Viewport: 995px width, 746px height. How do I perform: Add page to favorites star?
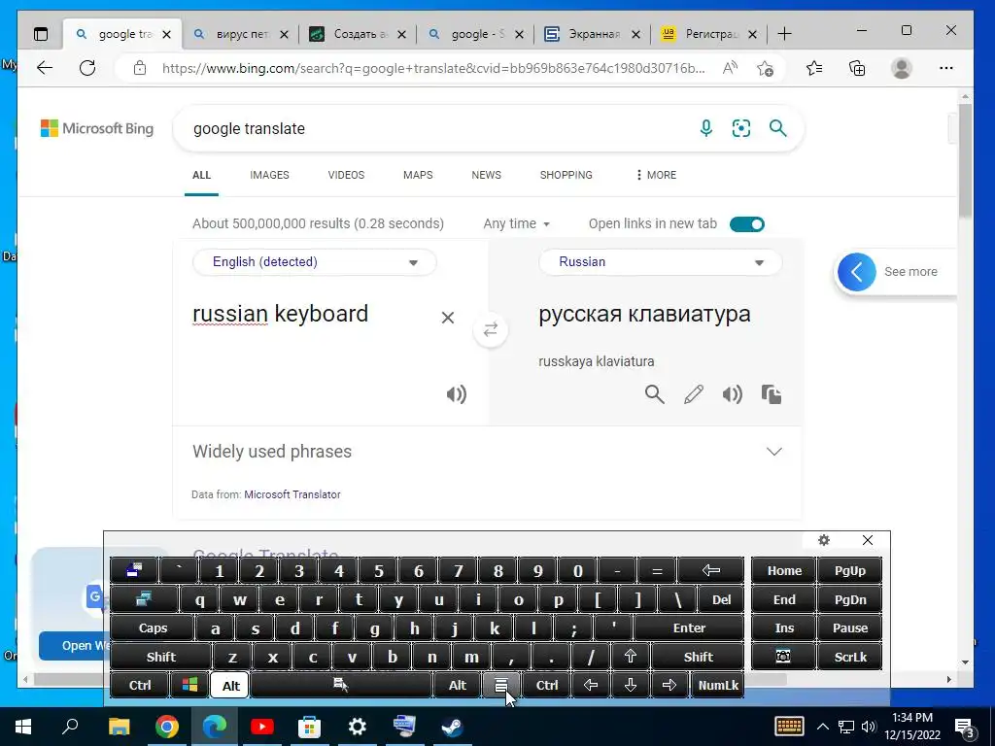coord(766,68)
